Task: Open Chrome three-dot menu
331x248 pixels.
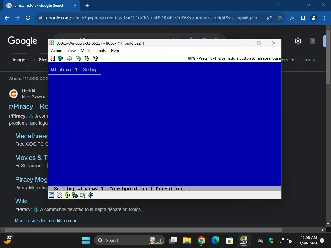Action: (x=324, y=18)
